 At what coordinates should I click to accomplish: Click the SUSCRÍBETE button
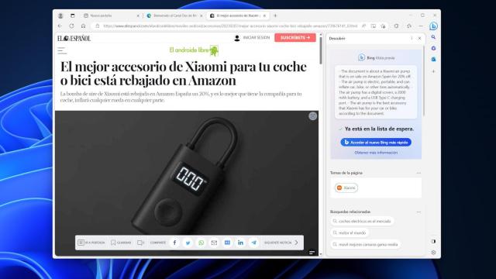[295, 38]
